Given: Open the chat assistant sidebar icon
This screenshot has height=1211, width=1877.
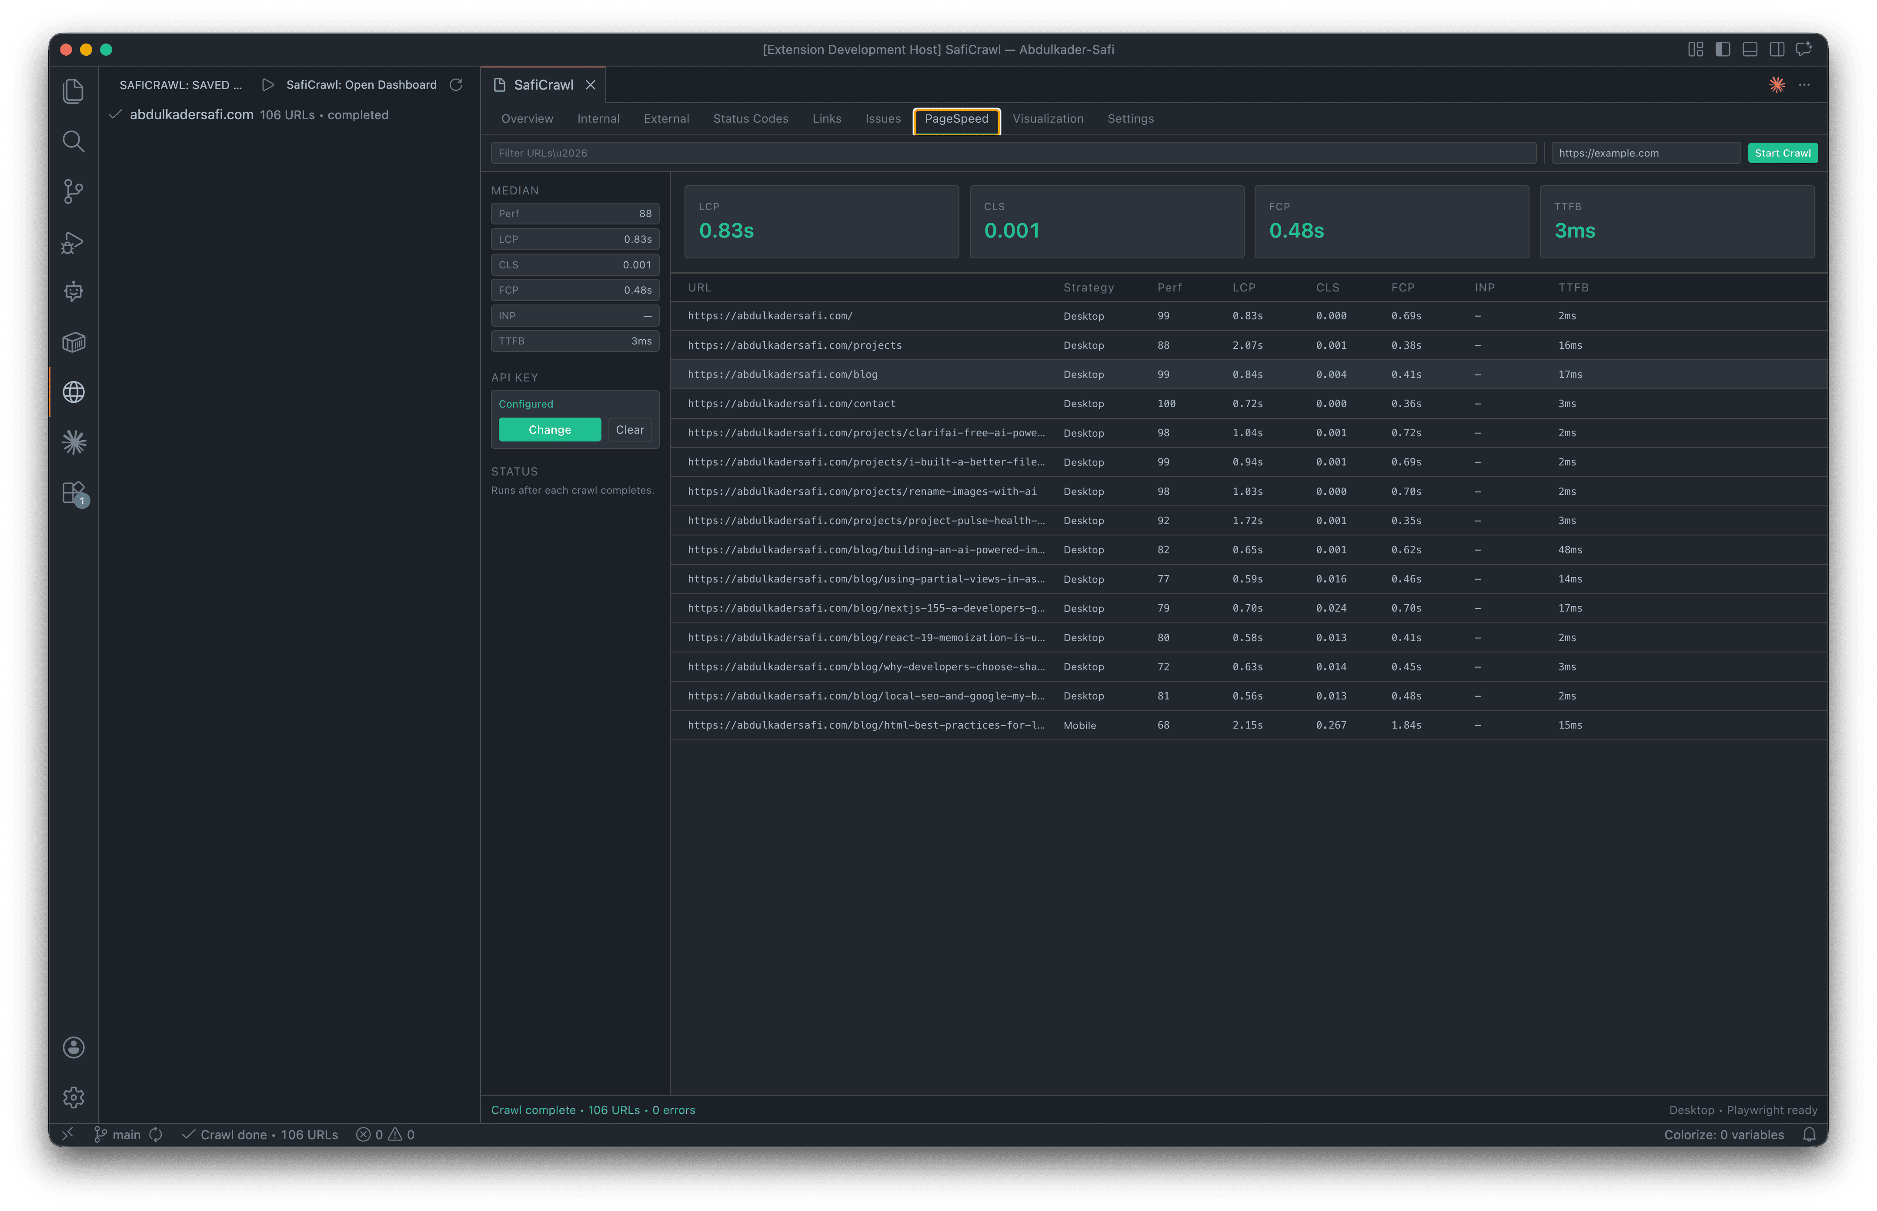Looking at the screenshot, I should pyautogui.click(x=73, y=292).
